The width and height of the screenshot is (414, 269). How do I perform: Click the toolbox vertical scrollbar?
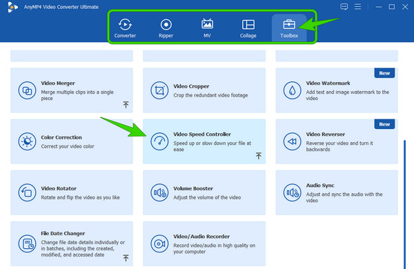coord(404,205)
